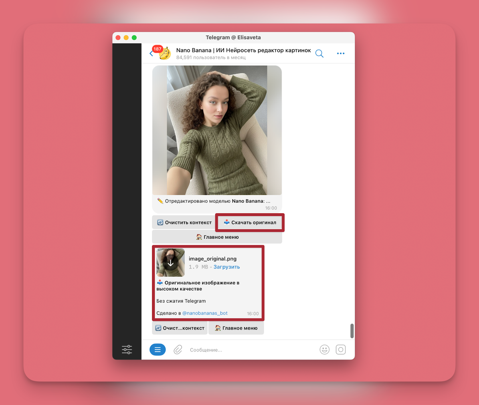Click the 187 unread badge
This screenshot has height=405, width=479.
point(157,49)
